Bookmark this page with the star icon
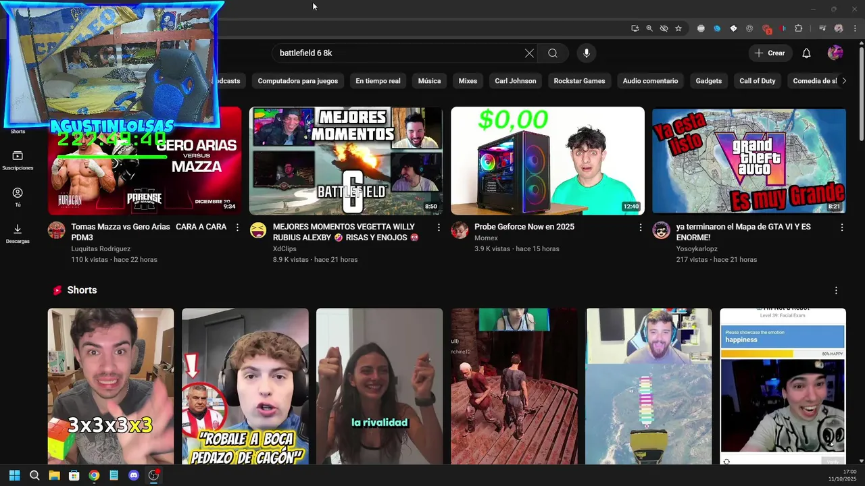The image size is (865, 486). (678, 28)
